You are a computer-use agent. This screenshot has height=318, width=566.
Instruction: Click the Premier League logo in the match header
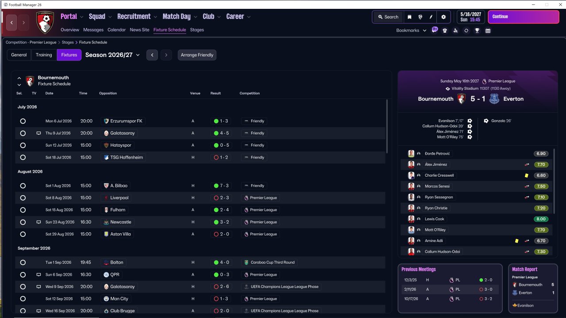pyautogui.click(x=484, y=81)
